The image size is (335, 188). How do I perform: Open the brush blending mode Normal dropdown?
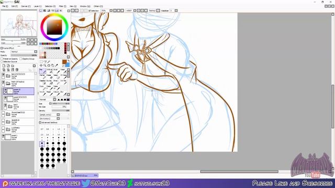click(x=54, y=100)
